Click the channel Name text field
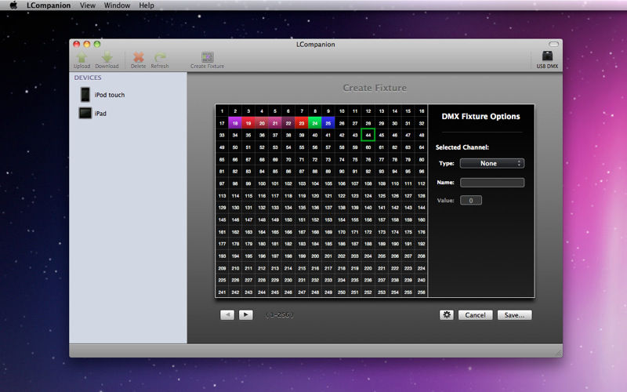The width and height of the screenshot is (627, 392). tap(491, 183)
